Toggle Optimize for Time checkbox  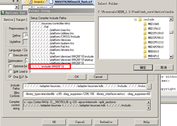10,66
